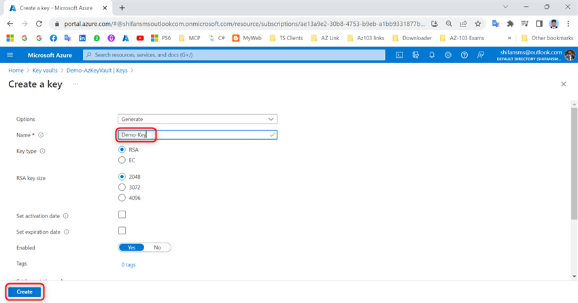Click the browser back arrow
The width and height of the screenshot is (578, 303).
(10, 24)
